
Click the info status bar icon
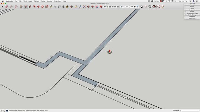pyautogui.click(x=4, y=111)
